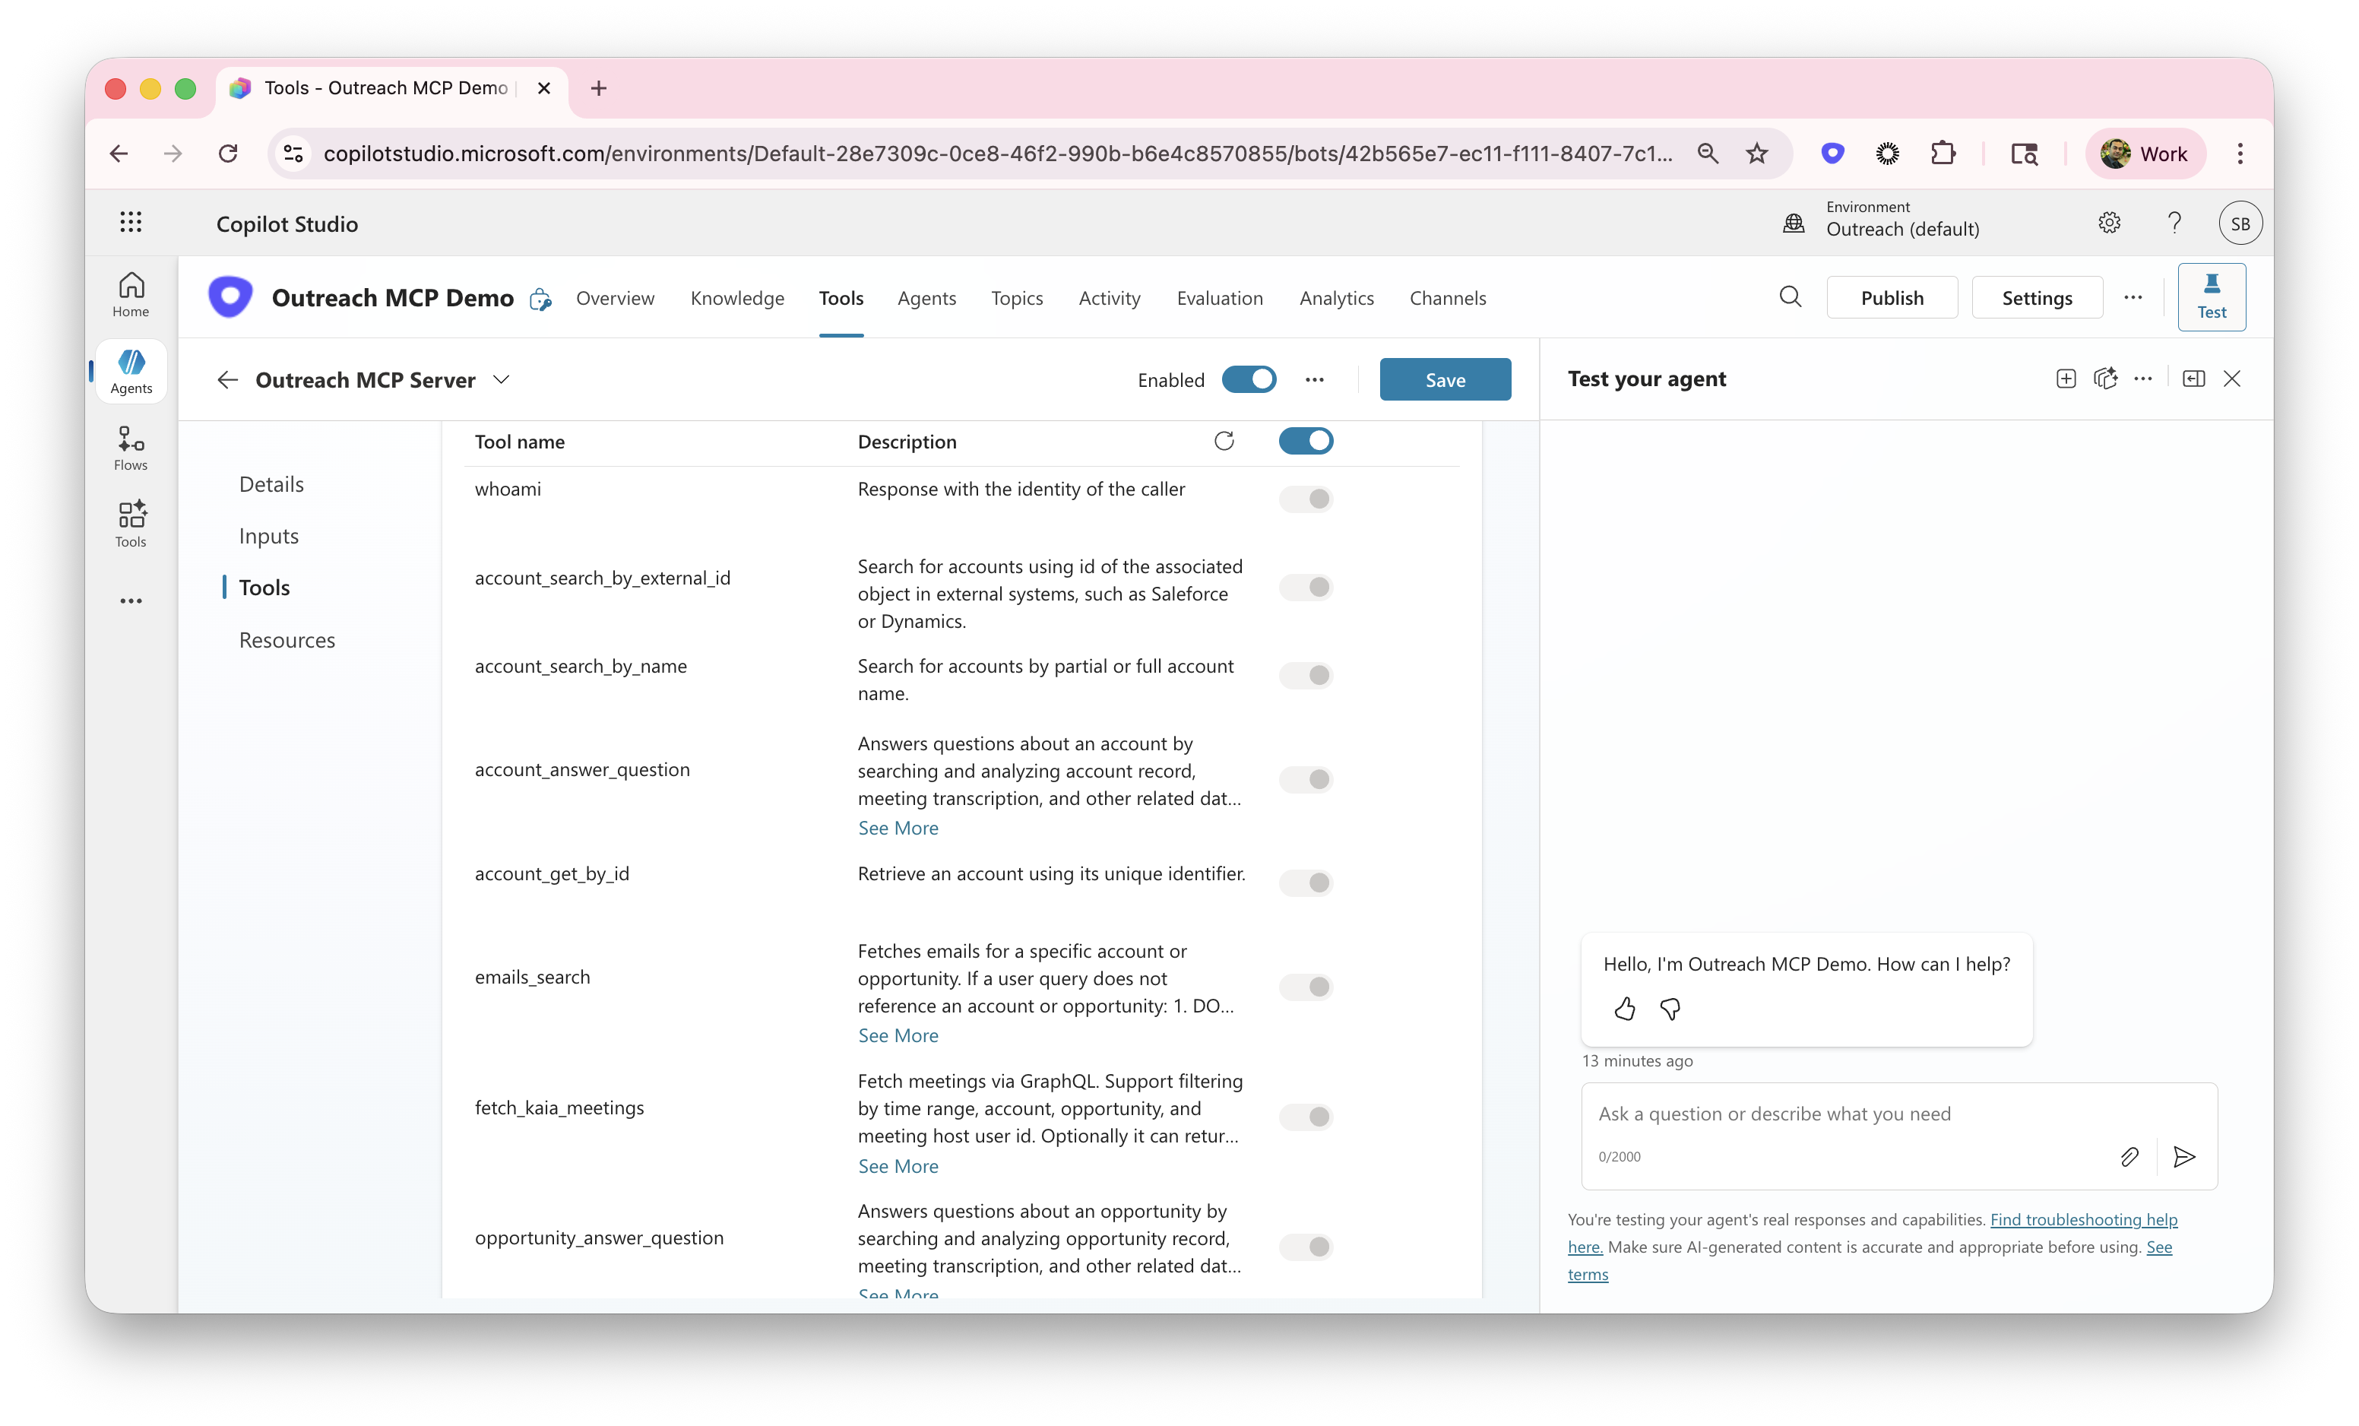Click the attach file paperclip icon

click(x=2129, y=1157)
